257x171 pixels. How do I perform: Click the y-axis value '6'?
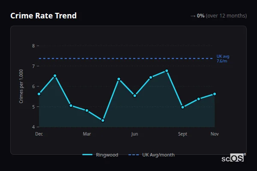coord(33,86)
